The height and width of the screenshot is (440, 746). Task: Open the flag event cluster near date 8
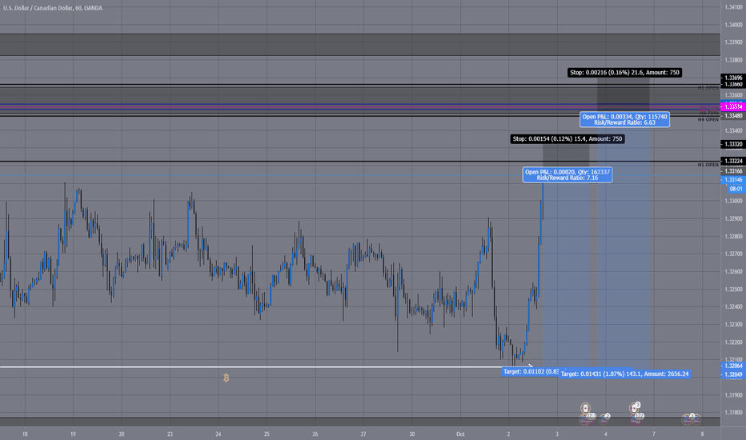(x=692, y=418)
